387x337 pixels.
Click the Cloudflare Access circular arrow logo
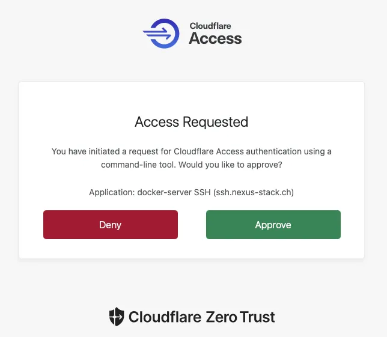pos(161,33)
